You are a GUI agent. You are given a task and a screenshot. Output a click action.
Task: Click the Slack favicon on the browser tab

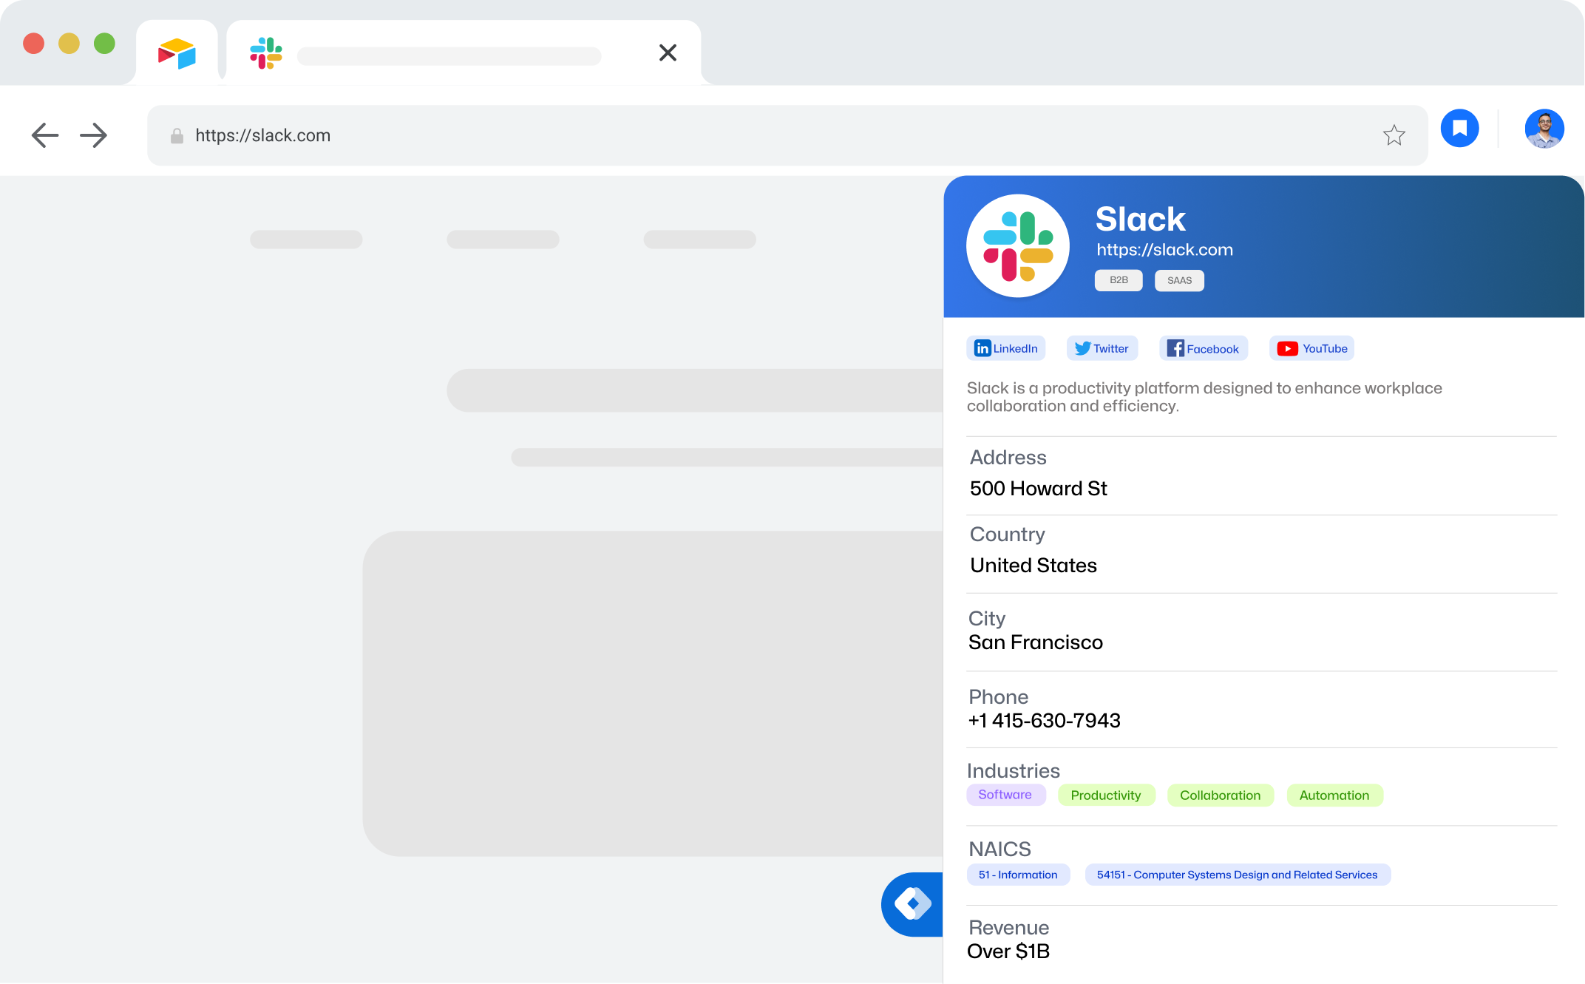coord(265,53)
